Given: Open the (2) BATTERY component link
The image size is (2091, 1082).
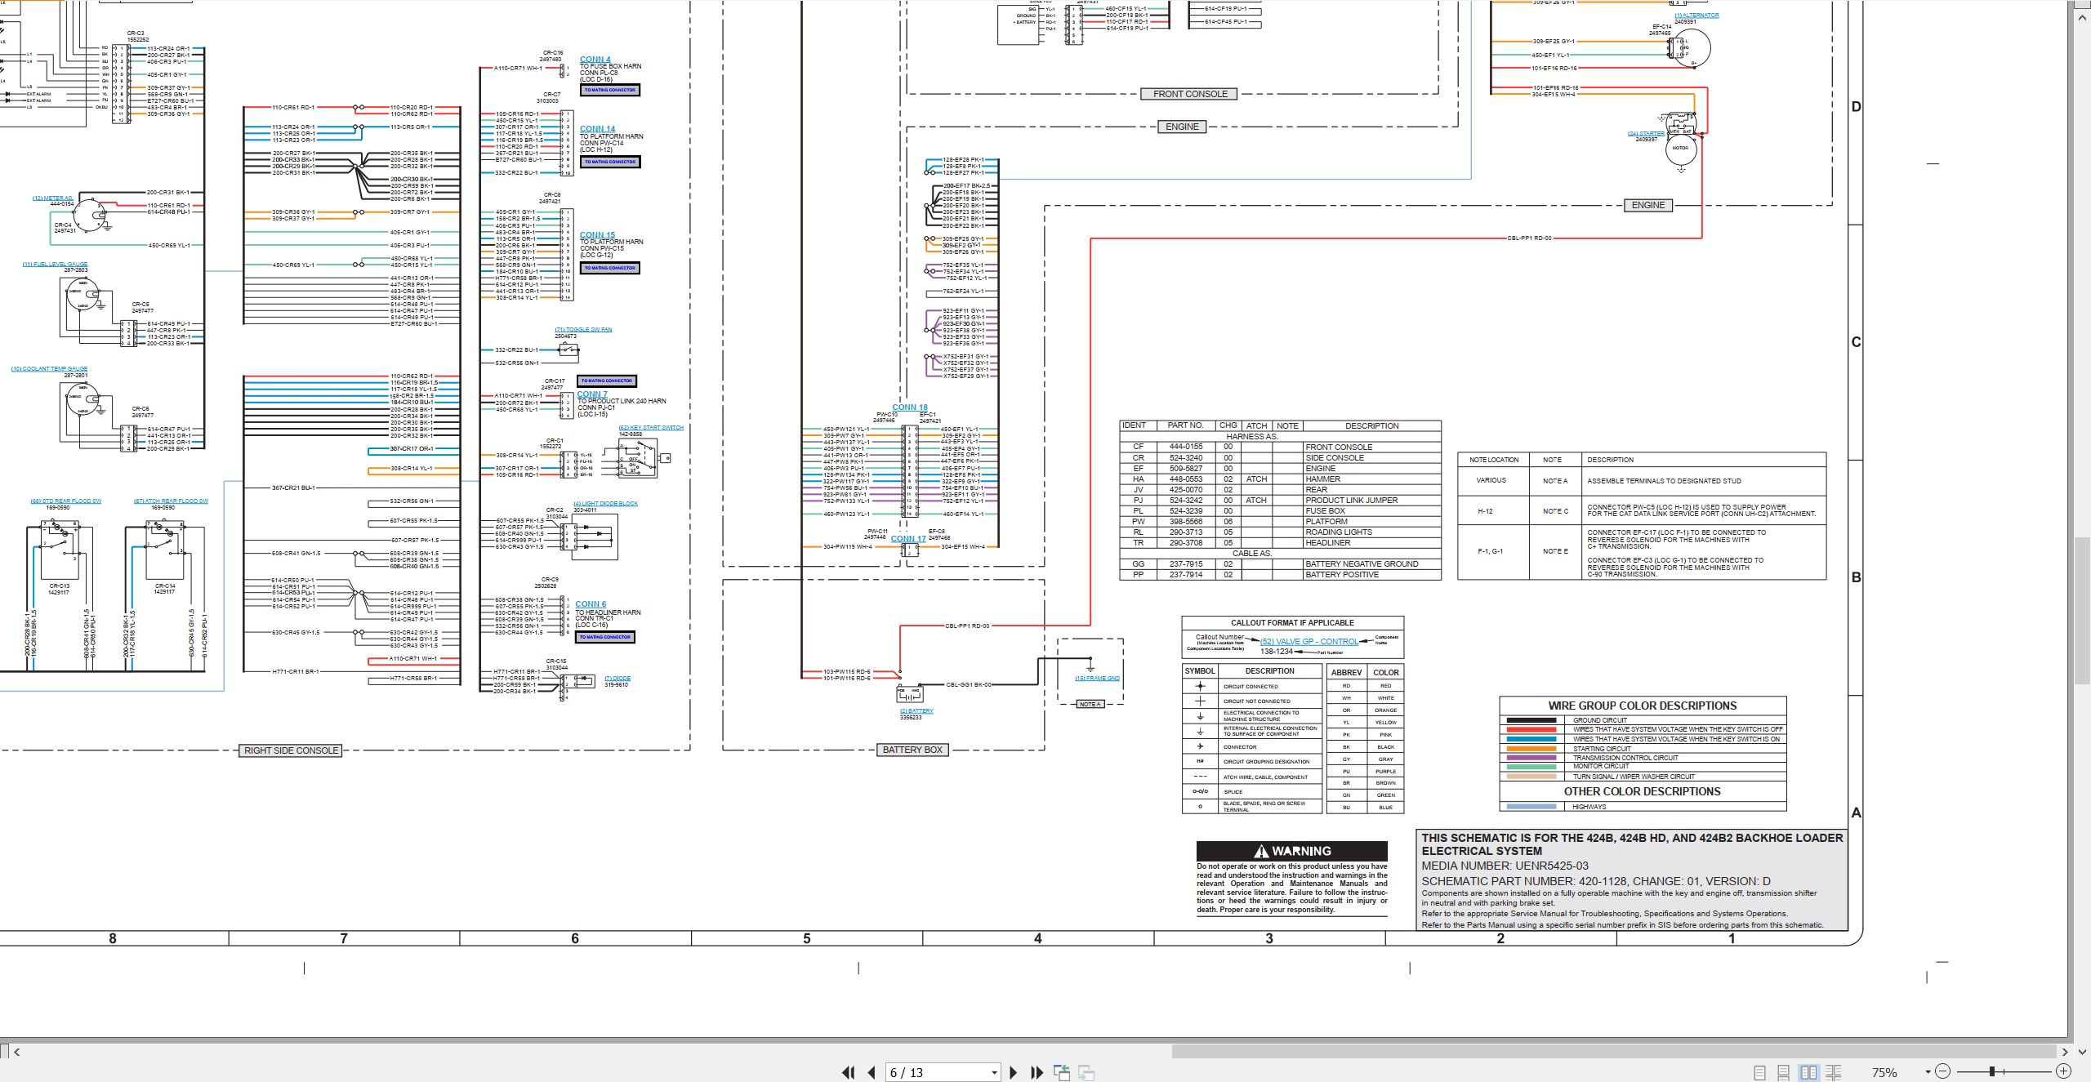Looking at the screenshot, I should coord(916,711).
